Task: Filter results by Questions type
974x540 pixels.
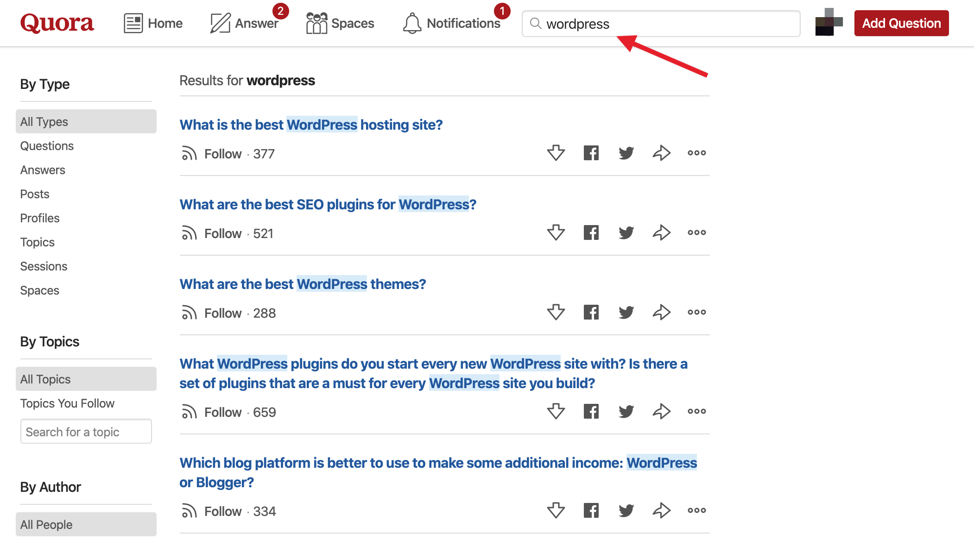Action: pos(47,146)
